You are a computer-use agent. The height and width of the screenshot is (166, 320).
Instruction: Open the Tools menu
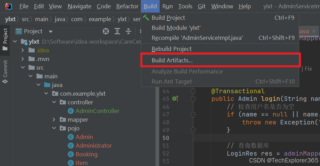pos(185,7)
